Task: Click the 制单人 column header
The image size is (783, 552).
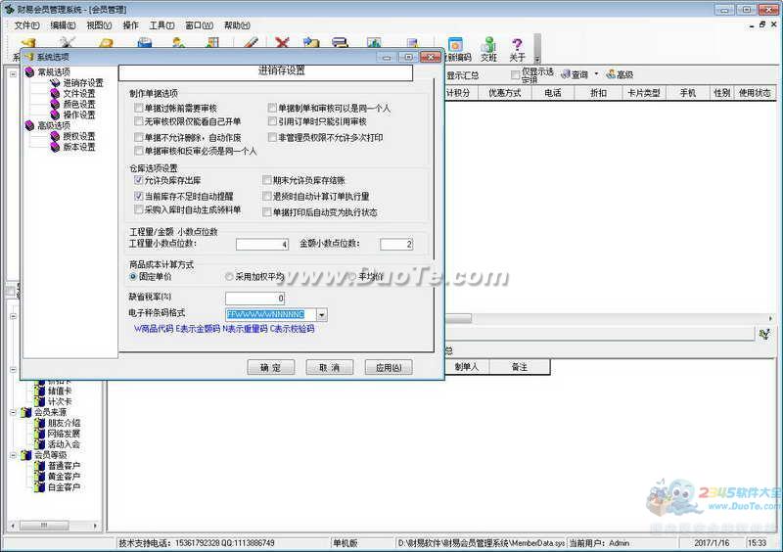Action: click(467, 367)
